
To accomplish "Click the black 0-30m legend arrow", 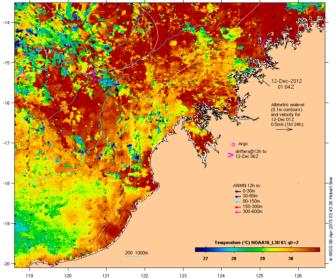I will (238, 191).
